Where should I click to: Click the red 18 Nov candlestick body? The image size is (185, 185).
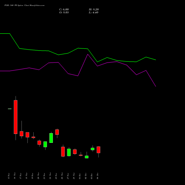[27, 135]
